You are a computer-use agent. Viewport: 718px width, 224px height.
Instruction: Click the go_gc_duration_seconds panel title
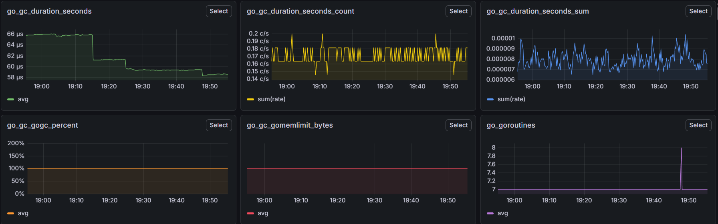(49, 11)
